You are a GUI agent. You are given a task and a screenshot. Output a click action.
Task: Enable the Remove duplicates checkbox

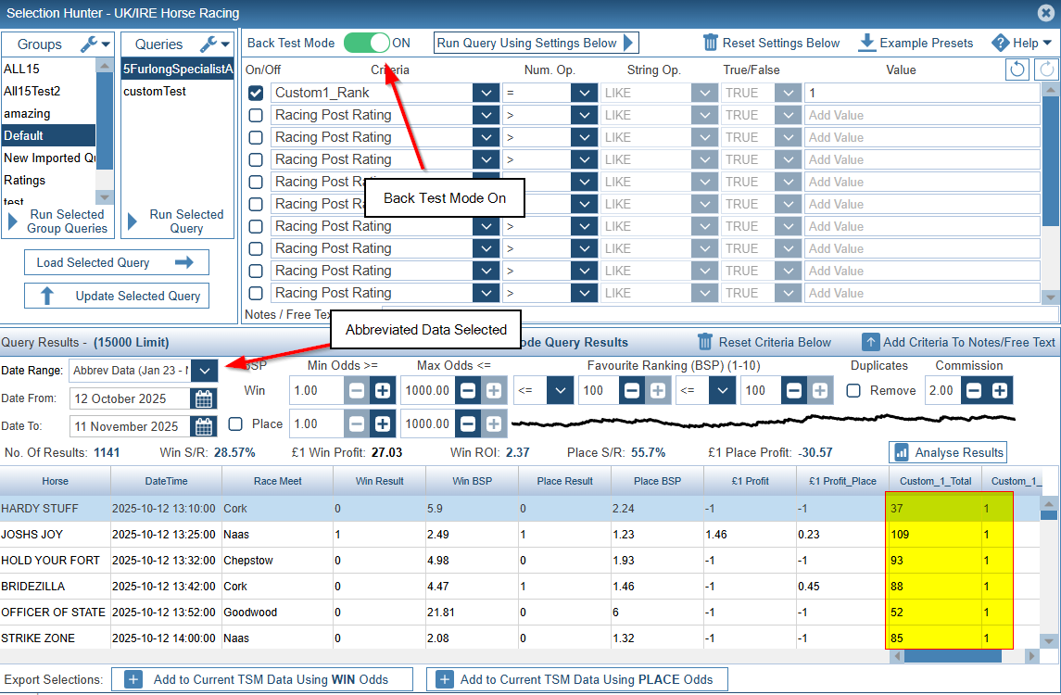tap(853, 390)
